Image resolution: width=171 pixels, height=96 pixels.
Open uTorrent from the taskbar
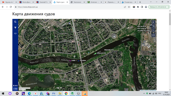click(72, 94)
